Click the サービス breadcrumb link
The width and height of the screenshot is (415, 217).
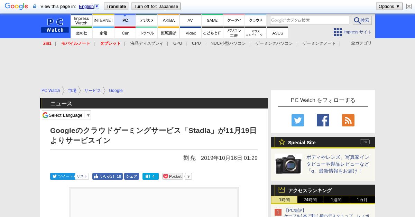pos(93,91)
